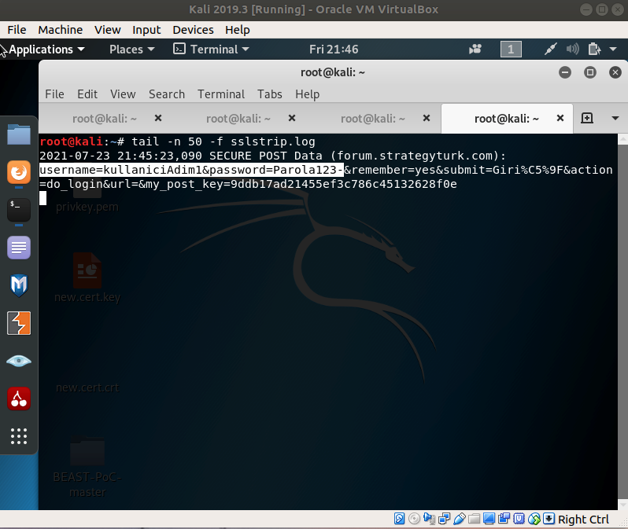Open the Files manager in the dock
The height and width of the screenshot is (529, 628).
[18, 134]
